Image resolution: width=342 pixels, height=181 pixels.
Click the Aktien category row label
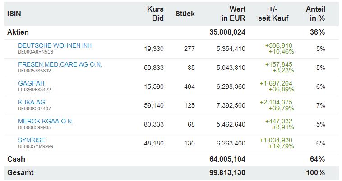click(x=18, y=32)
